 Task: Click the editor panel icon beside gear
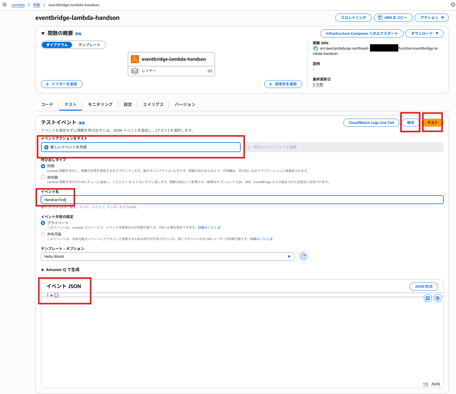[428, 298]
